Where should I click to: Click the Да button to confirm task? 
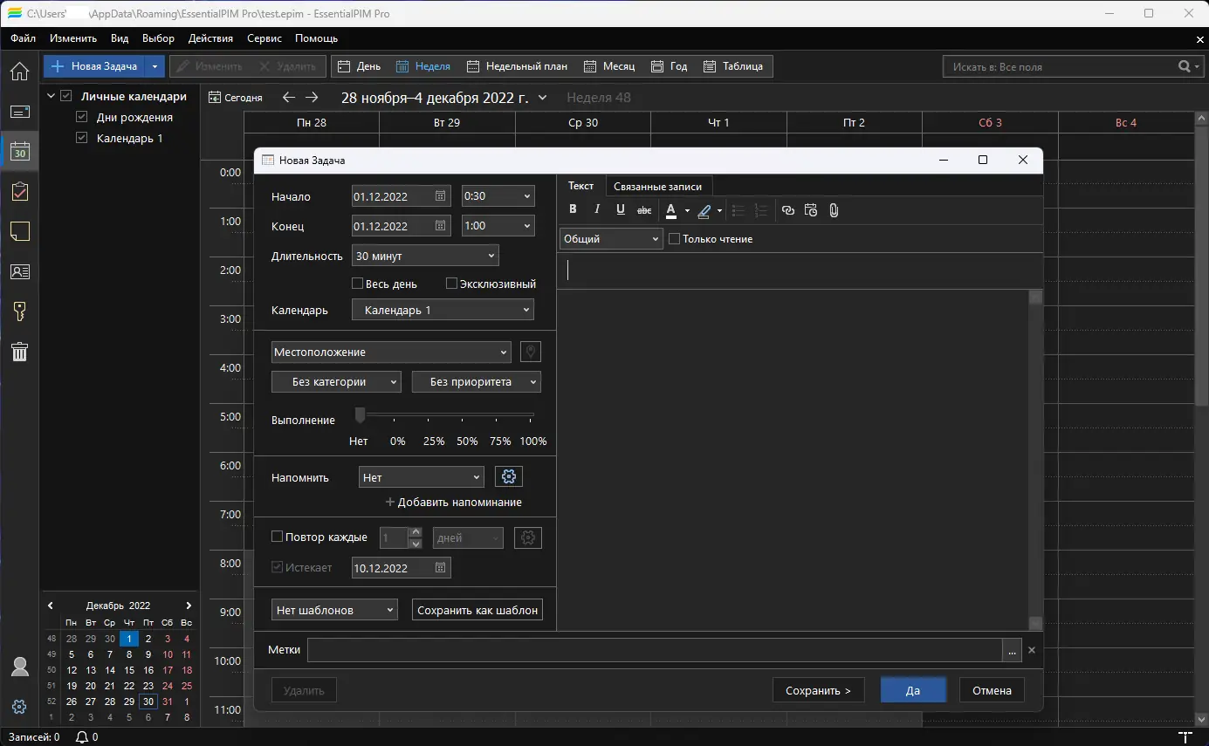point(913,690)
